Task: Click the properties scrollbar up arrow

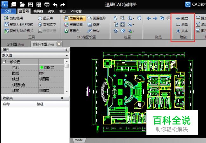Action: [x=67, y=61]
